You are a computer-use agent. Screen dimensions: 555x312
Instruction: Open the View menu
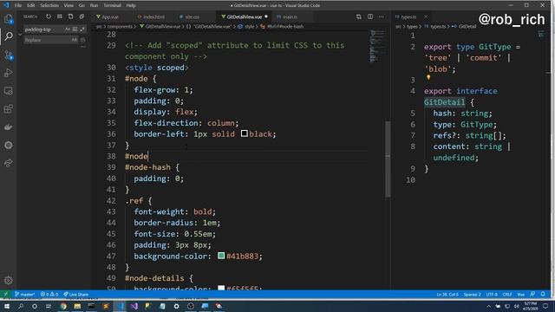(x=69, y=5)
